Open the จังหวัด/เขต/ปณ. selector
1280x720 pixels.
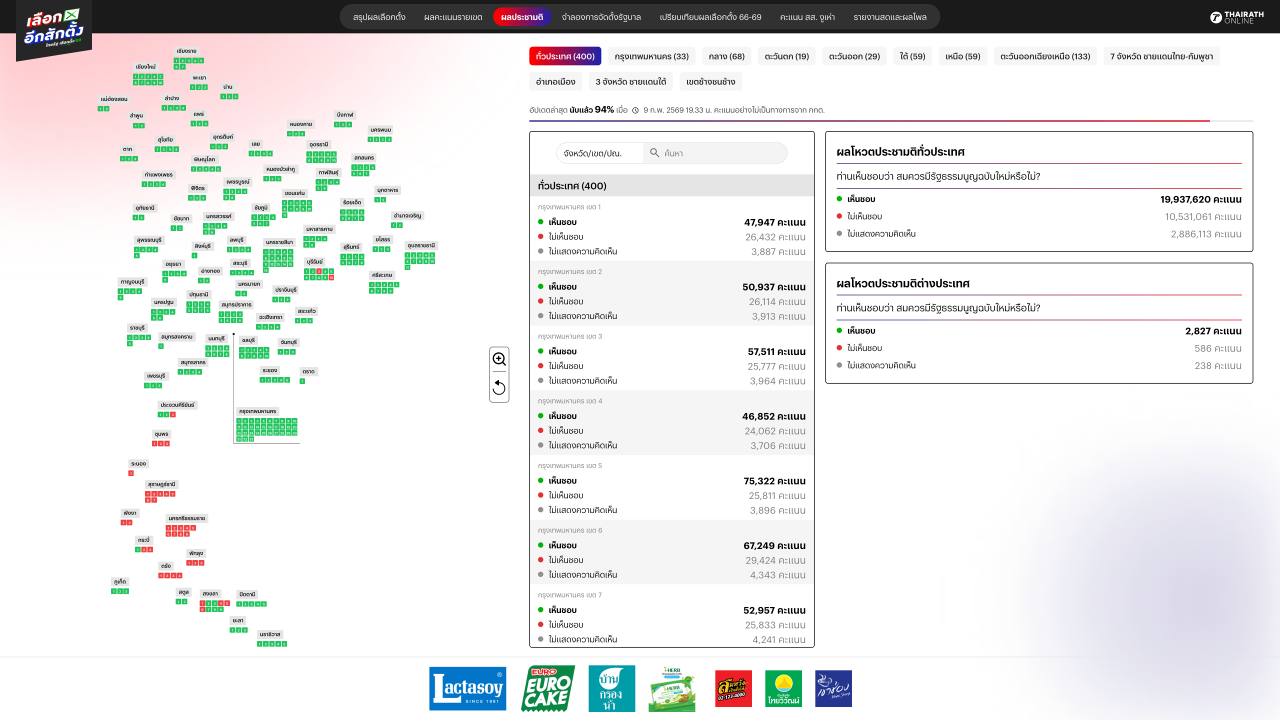pyautogui.click(x=593, y=153)
